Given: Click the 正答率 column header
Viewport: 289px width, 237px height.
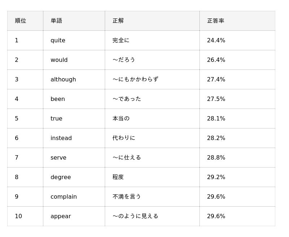Looking at the screenshot, I should pos(237,21).
